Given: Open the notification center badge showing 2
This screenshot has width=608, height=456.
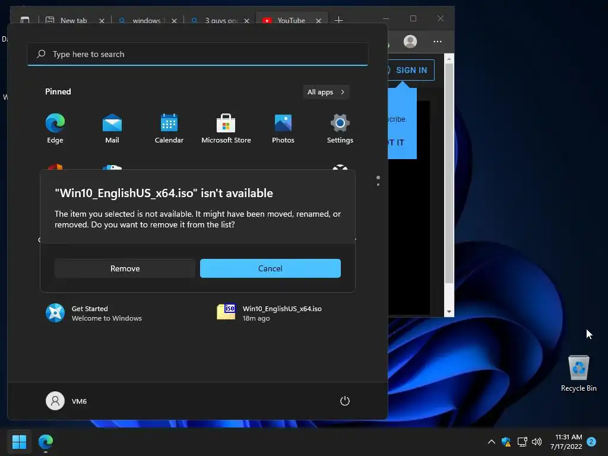Looking at the screenshot, I should [x=591, y=442].
